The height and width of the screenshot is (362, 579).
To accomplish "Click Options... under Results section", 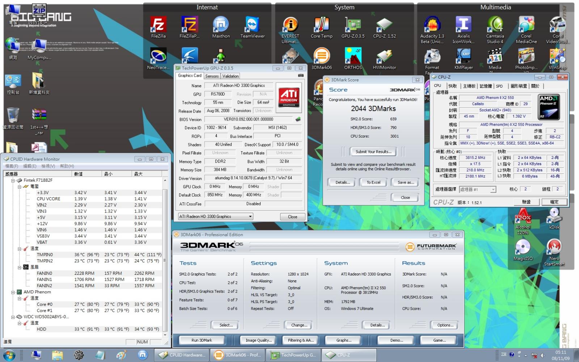I will pos(445,325).
